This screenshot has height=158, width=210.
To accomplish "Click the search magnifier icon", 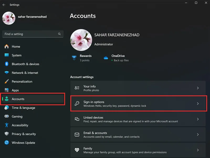I will 59,34.
